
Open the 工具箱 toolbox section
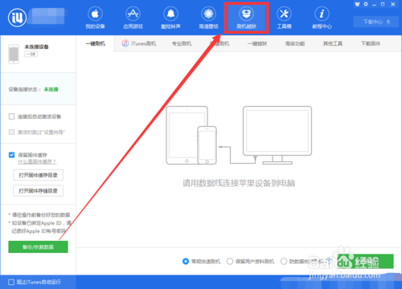click(x=284, y=18)
